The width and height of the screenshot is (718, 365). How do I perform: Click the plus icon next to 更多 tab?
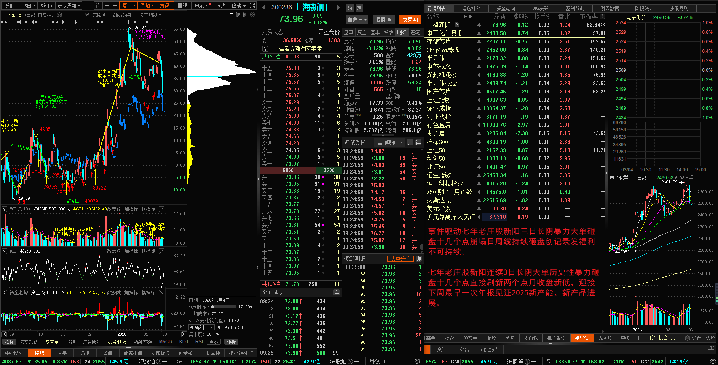click(638, 338)
